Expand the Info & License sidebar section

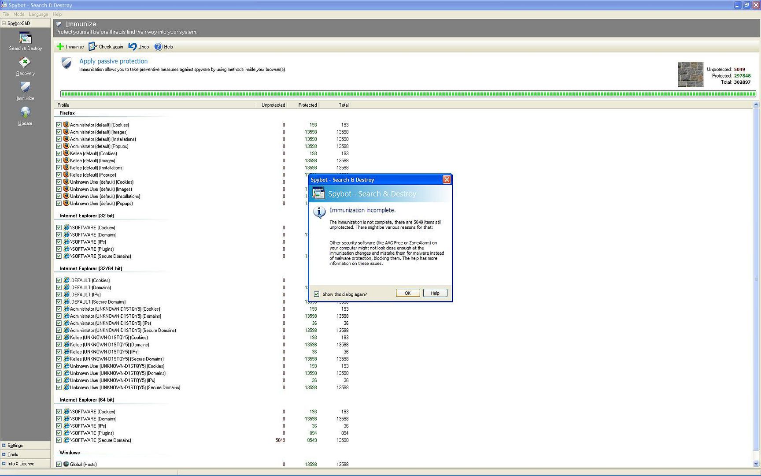(x=25, y=464)
